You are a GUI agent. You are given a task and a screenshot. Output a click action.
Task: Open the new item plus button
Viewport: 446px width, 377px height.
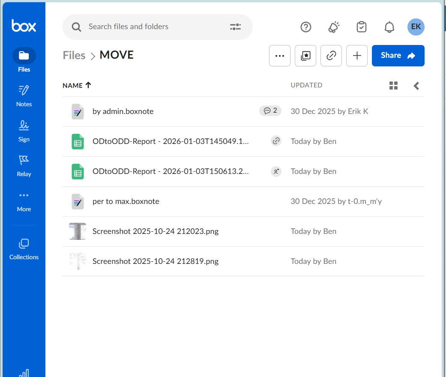[356, 56]
